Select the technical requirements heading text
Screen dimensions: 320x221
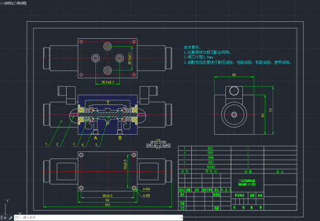192,47
